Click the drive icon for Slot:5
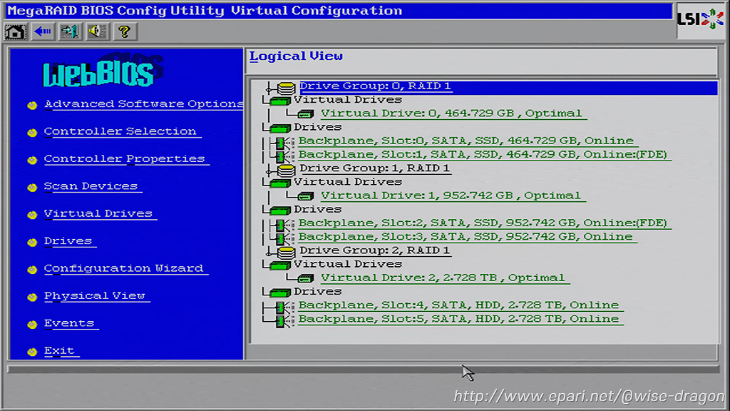This screenshot has width=730, height=411. (x=284, y=320)
